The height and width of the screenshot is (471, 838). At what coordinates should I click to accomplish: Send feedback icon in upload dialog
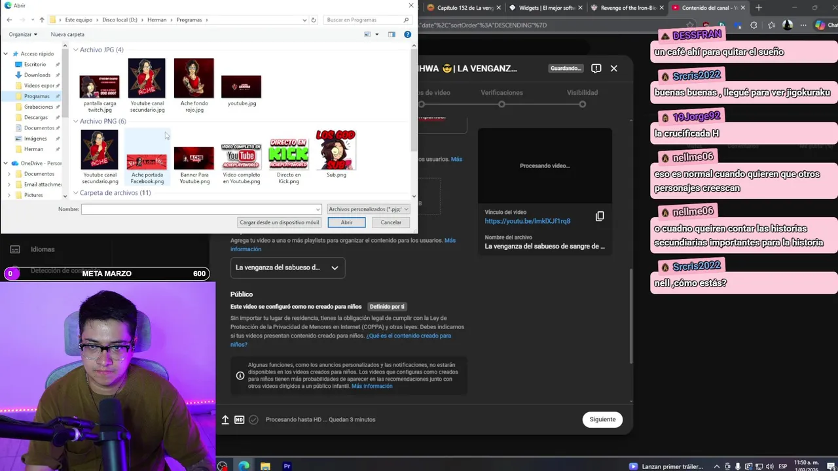[596, 68]
